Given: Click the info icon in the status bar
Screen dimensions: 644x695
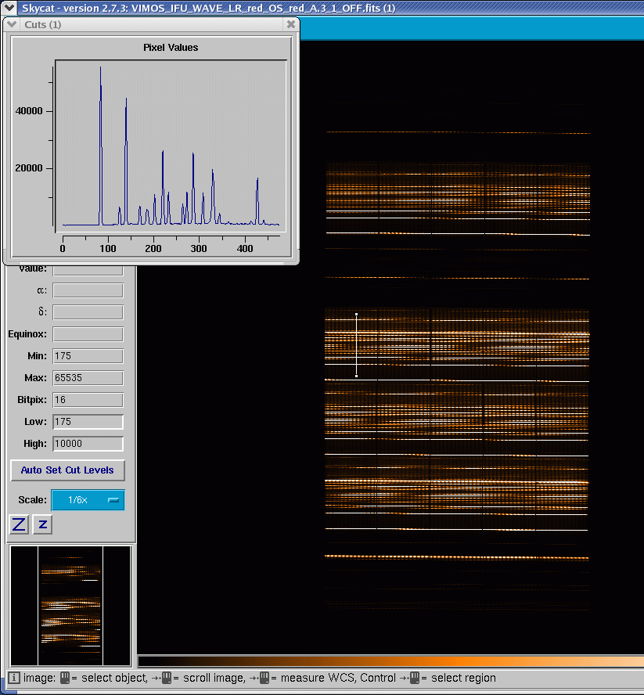Looking at the screenshot, I should [x=14, y=678].
